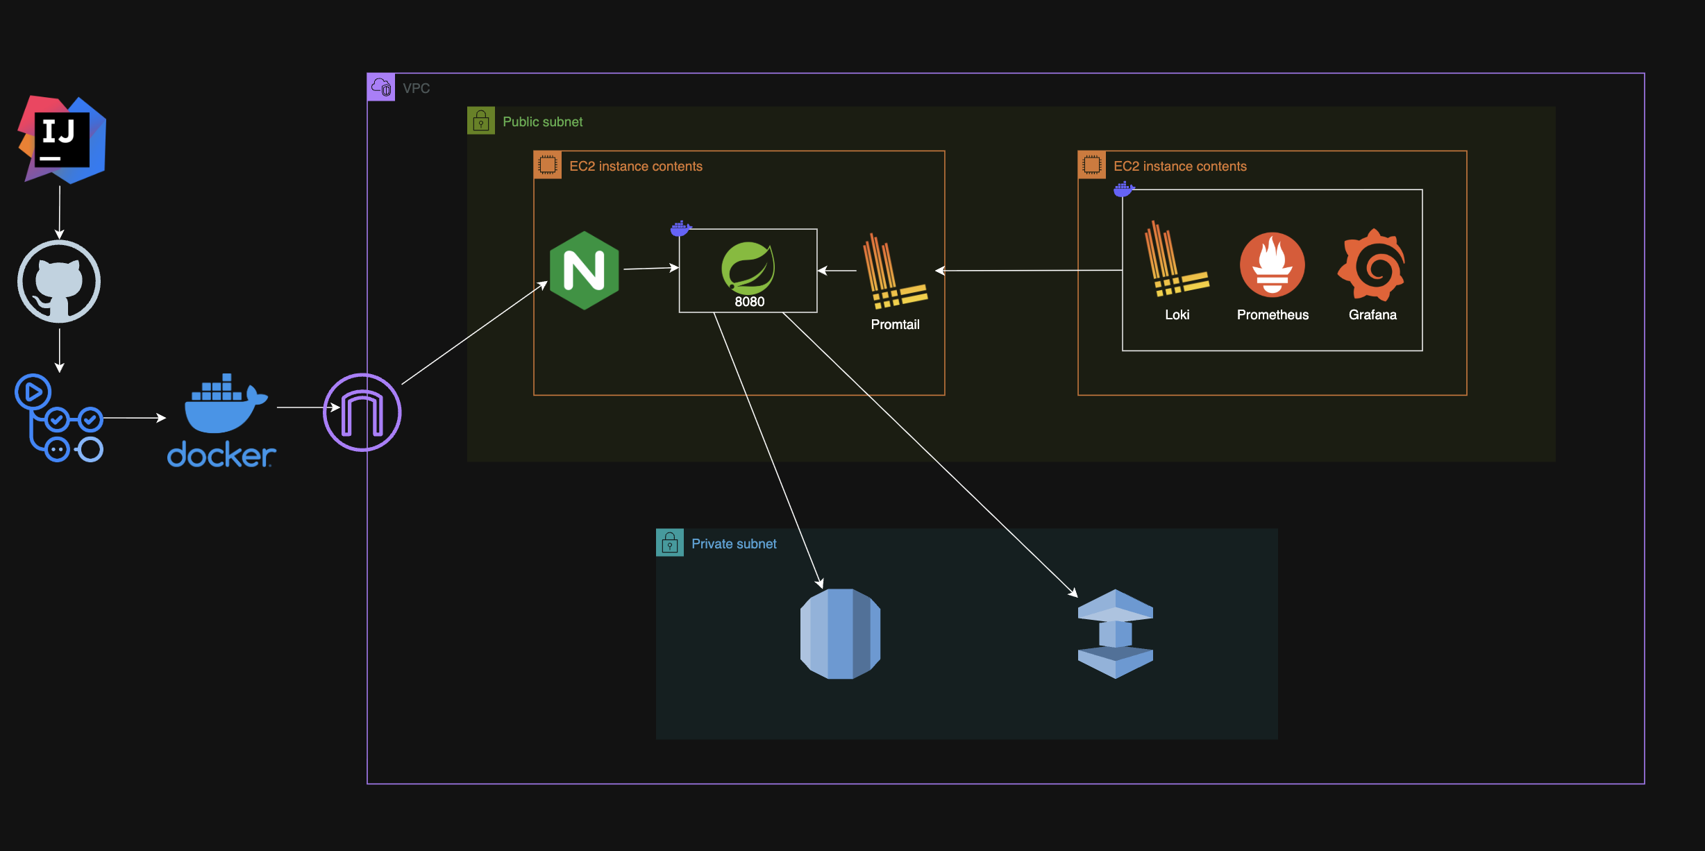The image size is (1705, 851).
Task: Select the Public subnet lock icon
Action: 481,121
